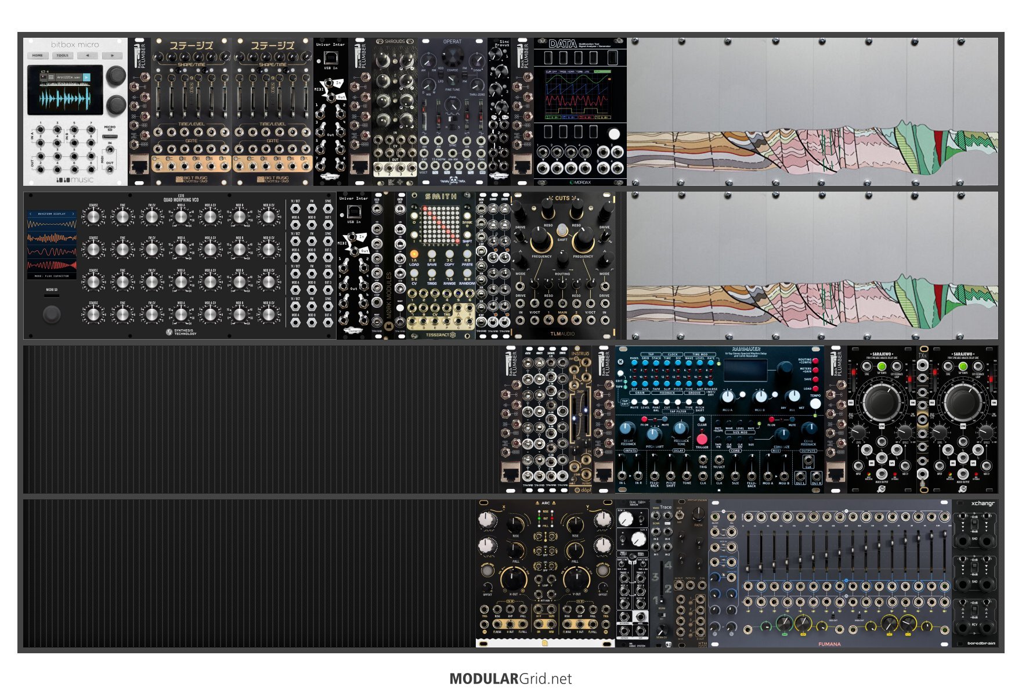Click the X-side large H-OUT knob on ARC
Viewport: 1022px width, 691px height.
pos(513,578)
